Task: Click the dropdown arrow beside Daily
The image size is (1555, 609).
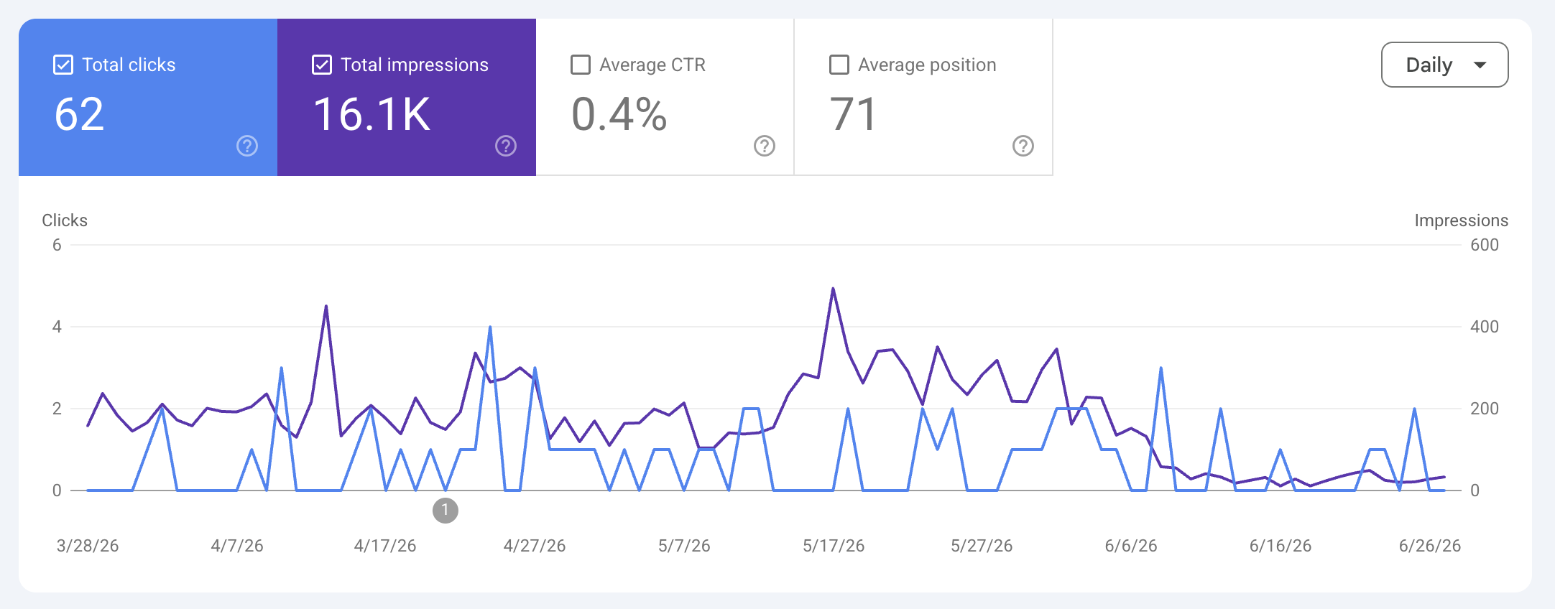Action: pos(1480,65)
